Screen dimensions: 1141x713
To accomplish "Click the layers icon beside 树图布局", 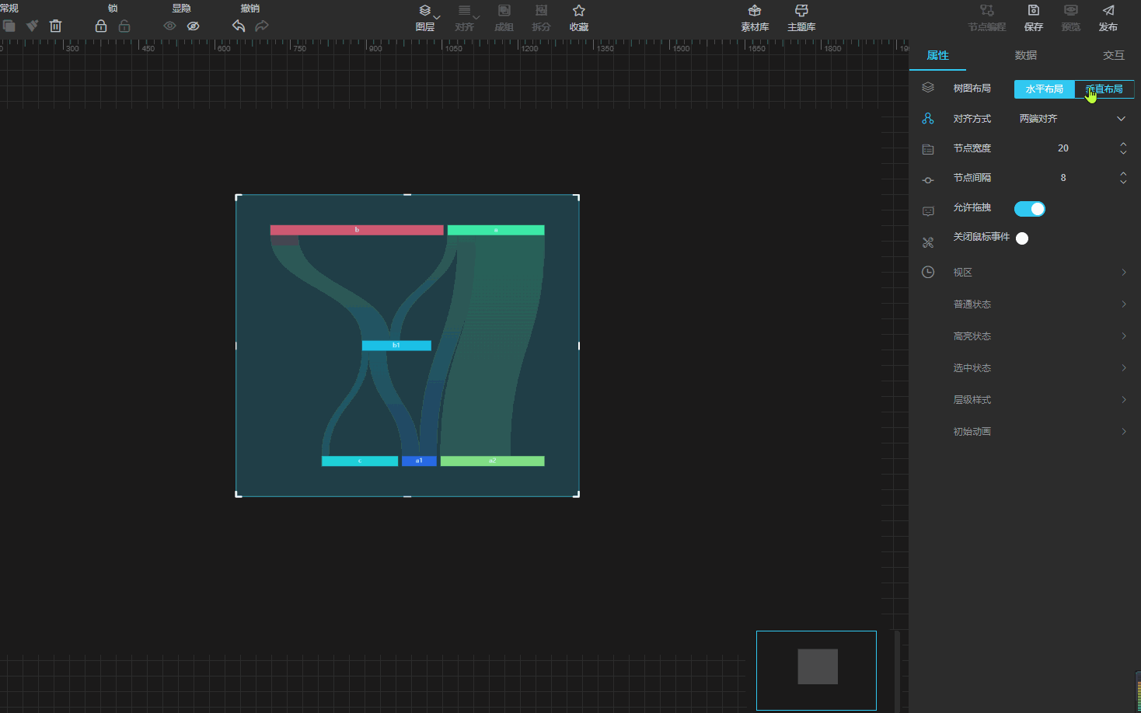I will click(928, 88).
